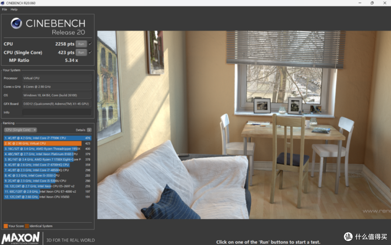Click the Identical System legend swatch
This screenshot has width=391, height=245.
27,226
